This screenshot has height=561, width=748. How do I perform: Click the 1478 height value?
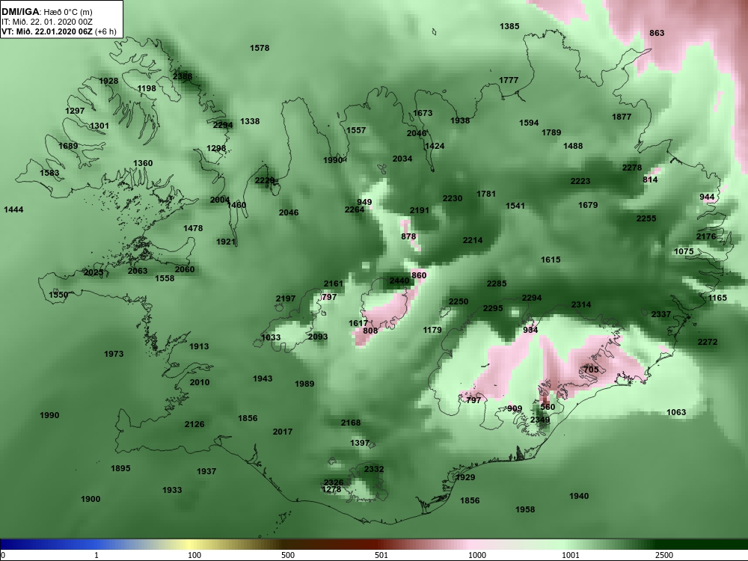pyautogui.click(x=193, y=228)
